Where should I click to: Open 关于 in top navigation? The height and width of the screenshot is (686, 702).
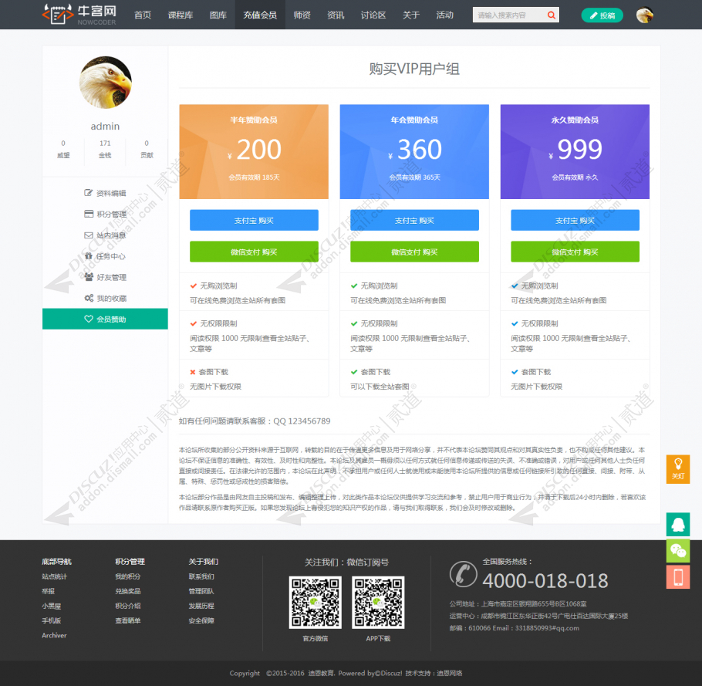pyautogui.click(x=411, y=15)
